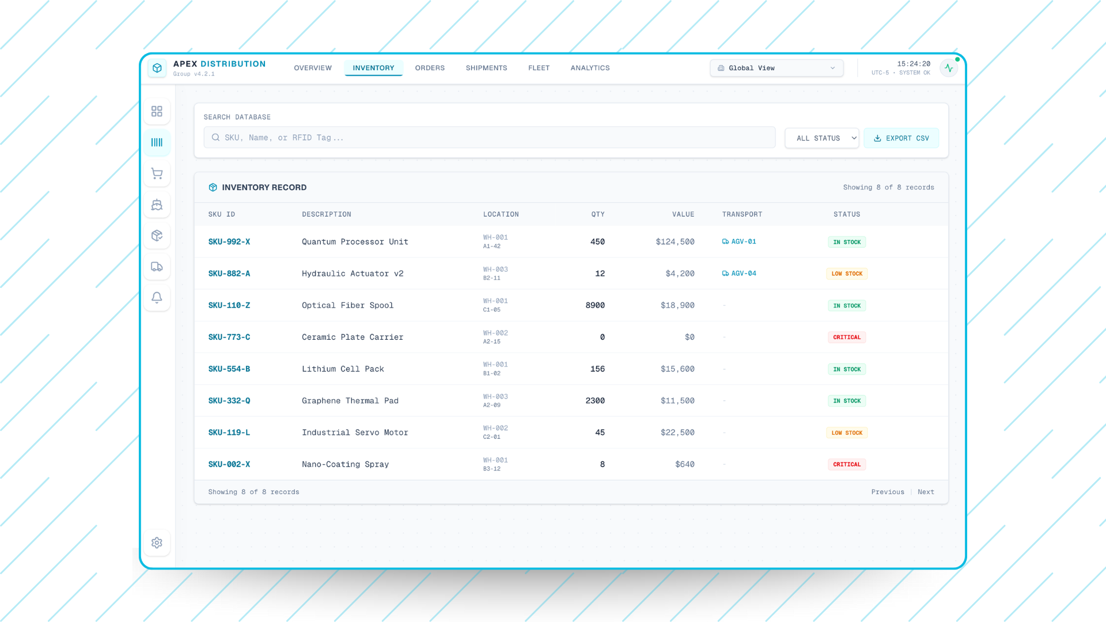Switch to the Orders tab
1106x622 pixels.
click(x=430, y=68)
